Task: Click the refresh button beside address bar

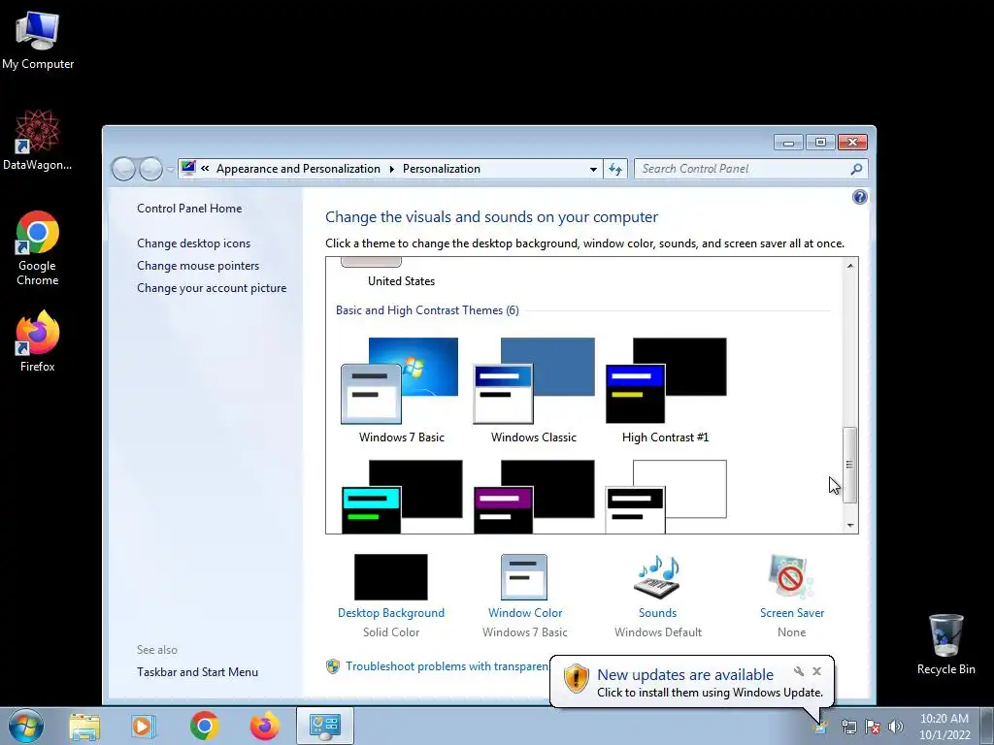Action: tap(614, 169)
